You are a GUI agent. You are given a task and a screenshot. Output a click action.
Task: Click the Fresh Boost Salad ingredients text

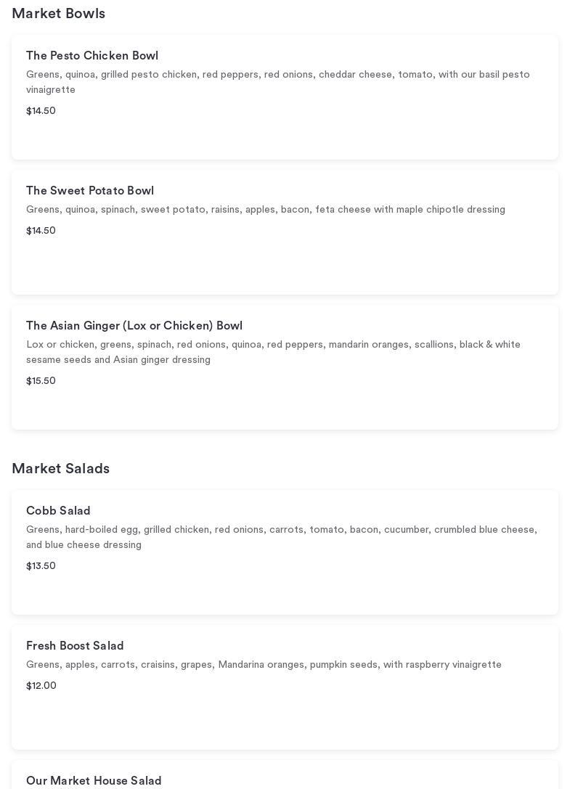(264, 665)
